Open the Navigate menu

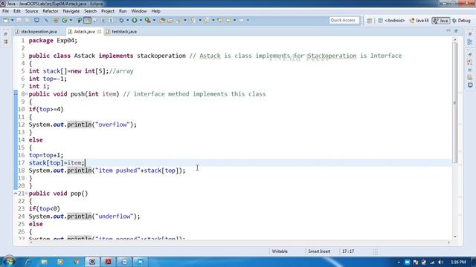(x=71, y=11)
